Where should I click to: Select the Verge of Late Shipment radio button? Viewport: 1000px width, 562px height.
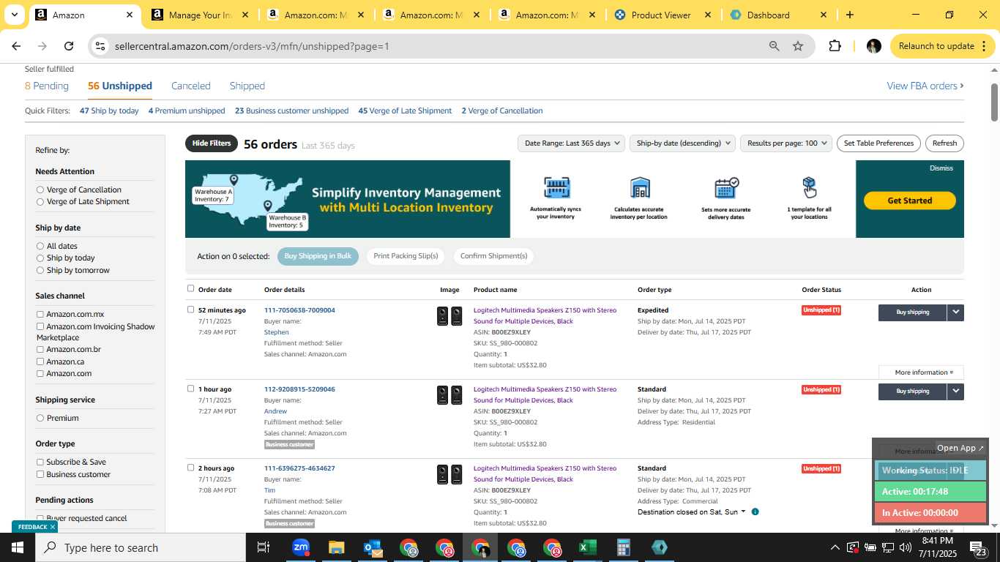(40, 201)
